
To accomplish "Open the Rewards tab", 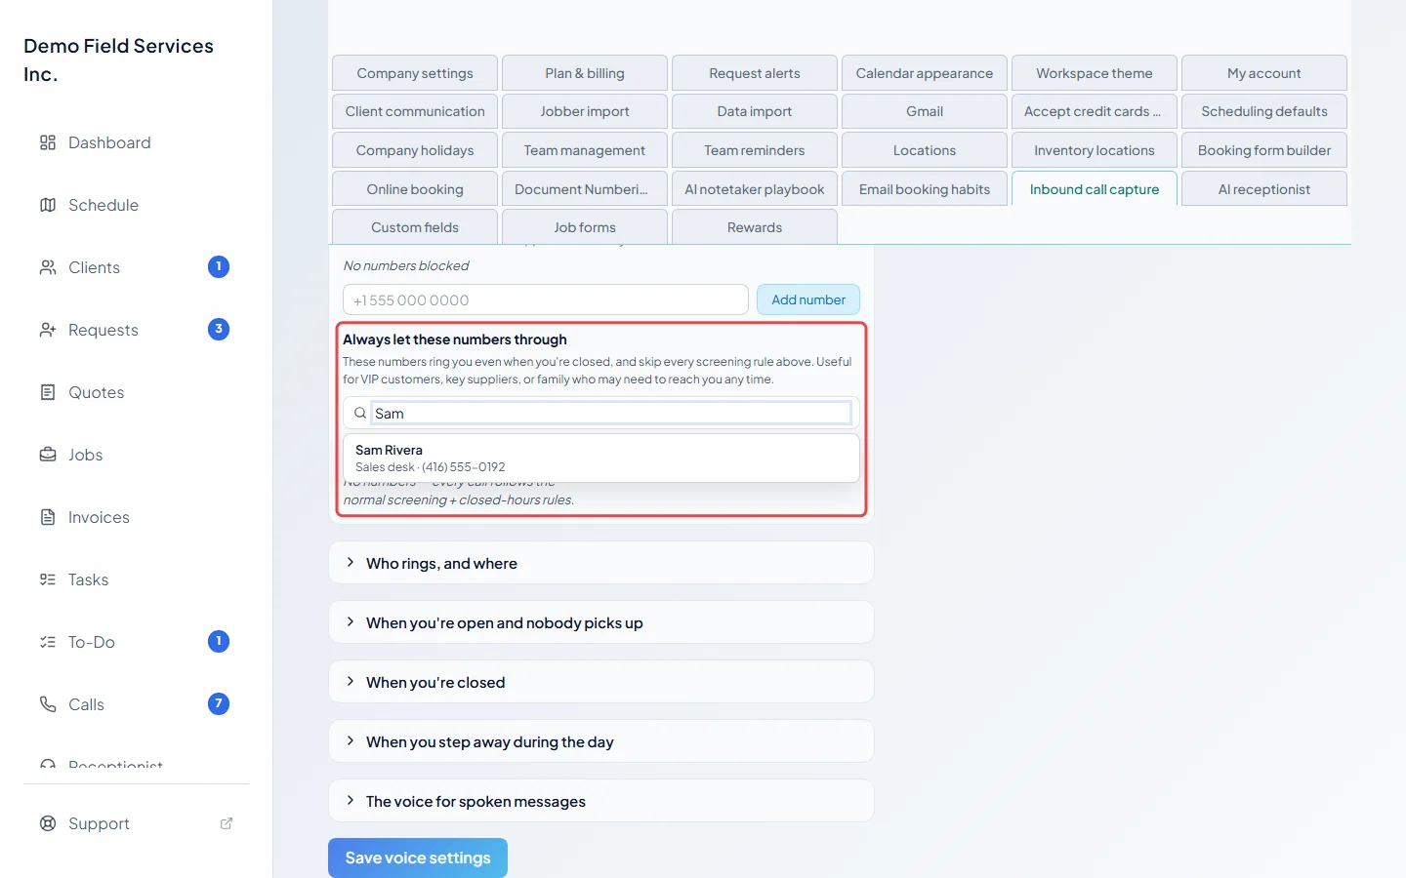I will click(755, 227).
